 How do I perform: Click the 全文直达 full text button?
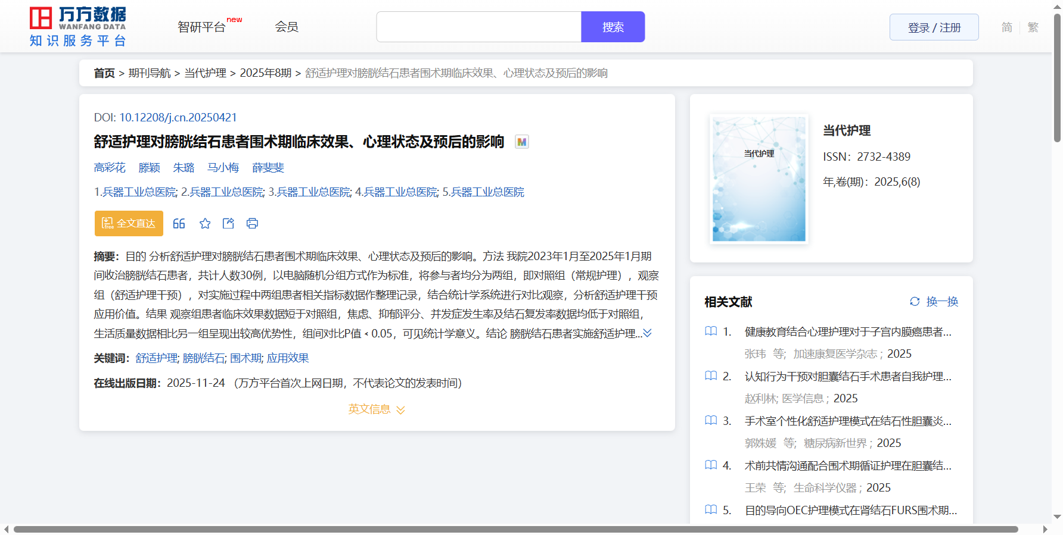click(x=129, y=224)
